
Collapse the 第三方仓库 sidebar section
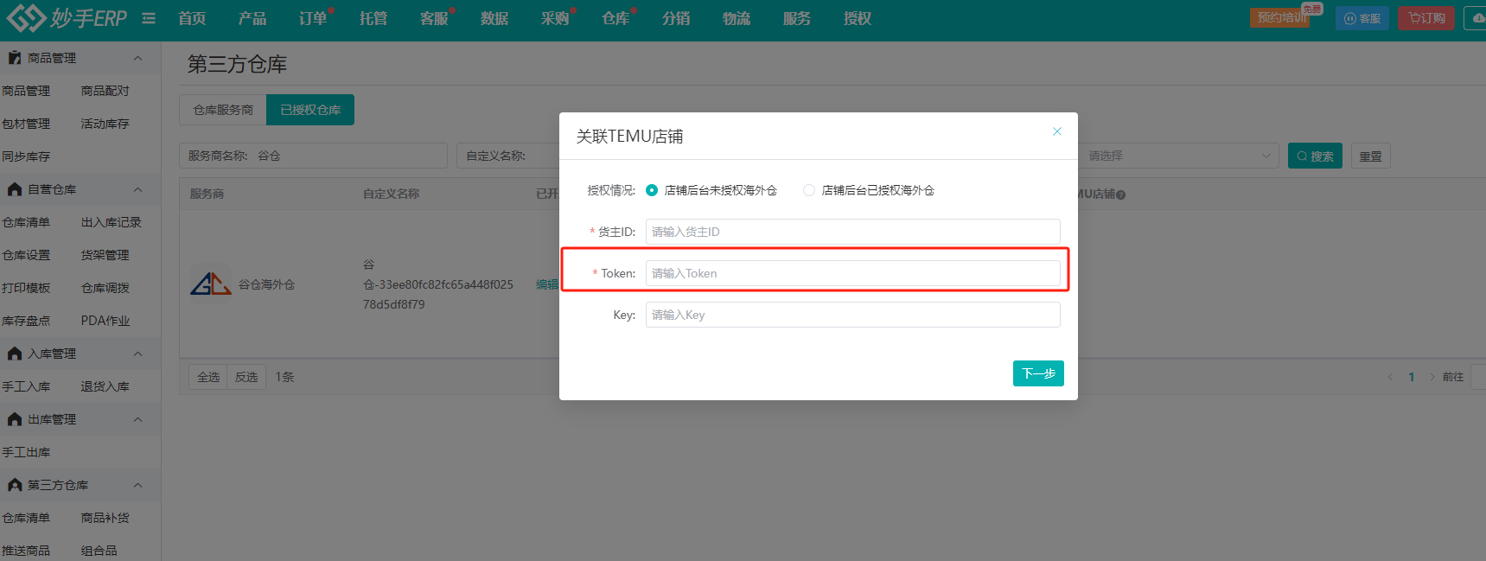tap(137, 485)
